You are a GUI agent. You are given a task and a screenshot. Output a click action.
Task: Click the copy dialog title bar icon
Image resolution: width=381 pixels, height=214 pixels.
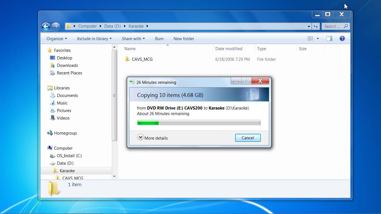[132, 82]
